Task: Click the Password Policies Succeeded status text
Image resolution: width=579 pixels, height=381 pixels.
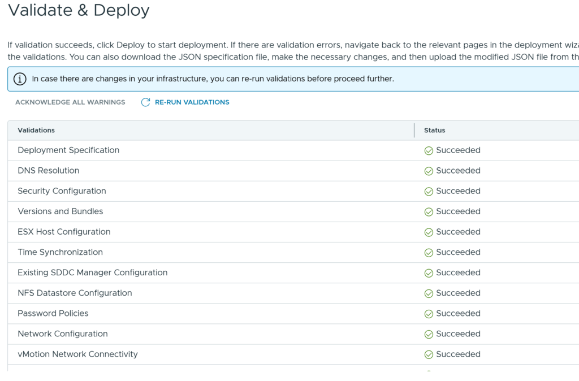Action: (458, 313)
